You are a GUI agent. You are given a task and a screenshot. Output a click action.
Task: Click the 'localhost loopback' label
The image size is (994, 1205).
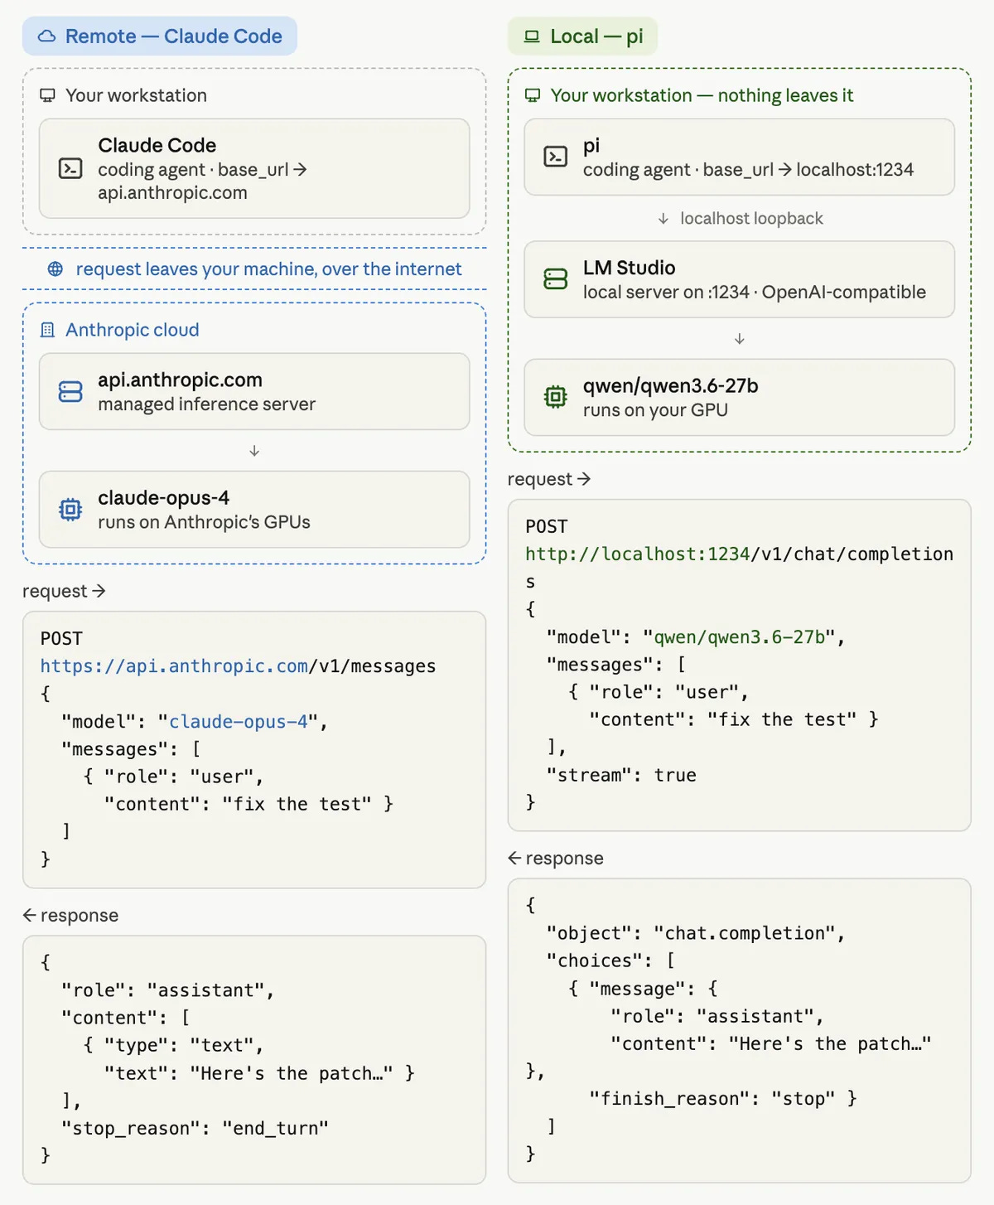tap(751, 219)
